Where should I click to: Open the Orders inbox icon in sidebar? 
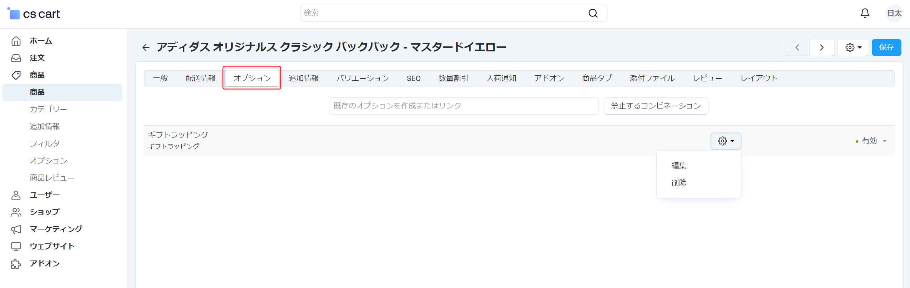(x=16, y=58)
